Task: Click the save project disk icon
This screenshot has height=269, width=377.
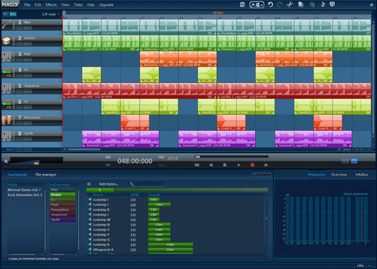Action: click(x=243, y=4)
